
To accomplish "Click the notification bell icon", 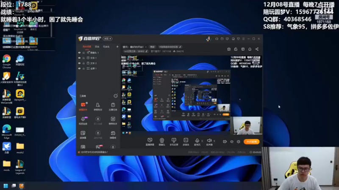I will coord(250,49).
